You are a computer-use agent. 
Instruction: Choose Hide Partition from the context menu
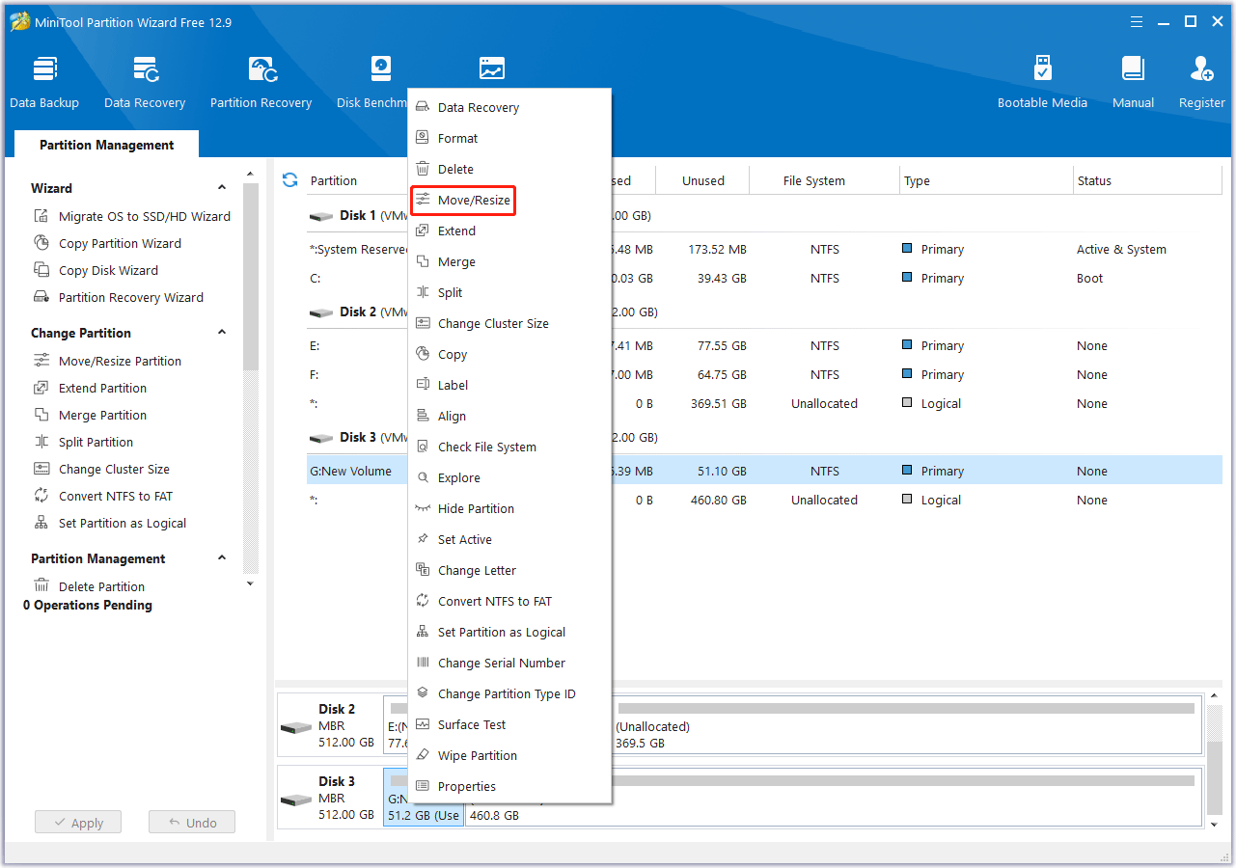509,508
